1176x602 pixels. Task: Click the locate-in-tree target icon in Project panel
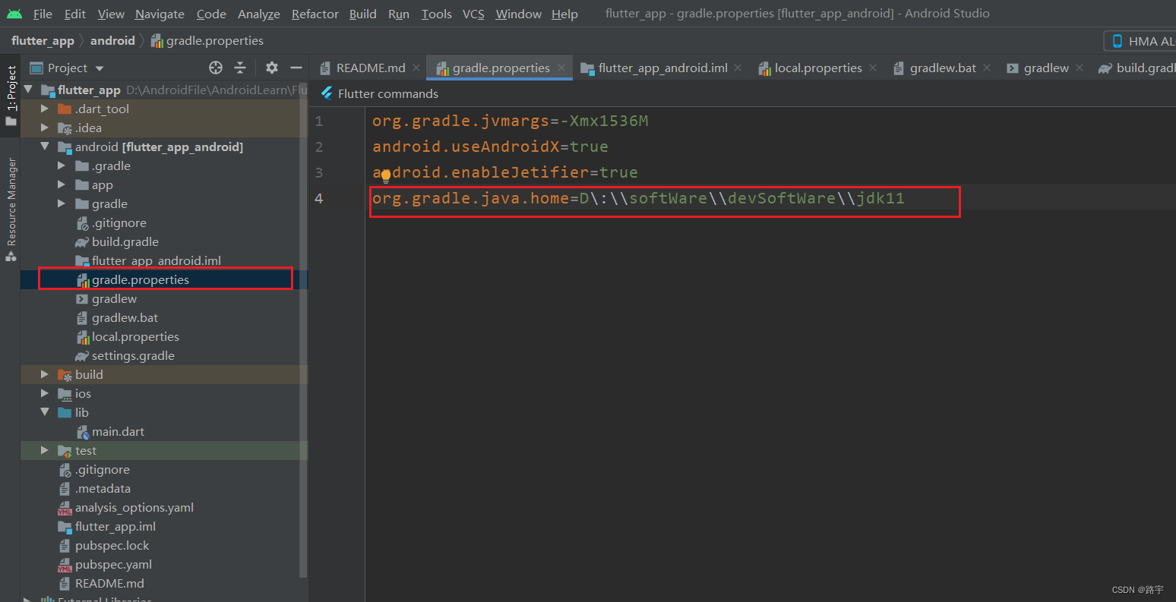(216, 68)
